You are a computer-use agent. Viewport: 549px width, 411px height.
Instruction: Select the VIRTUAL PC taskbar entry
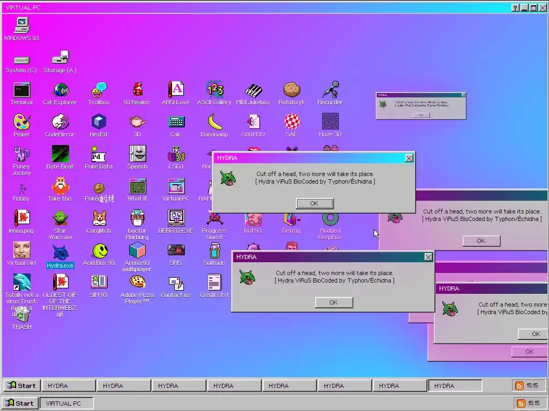click(x=66, y=403)
